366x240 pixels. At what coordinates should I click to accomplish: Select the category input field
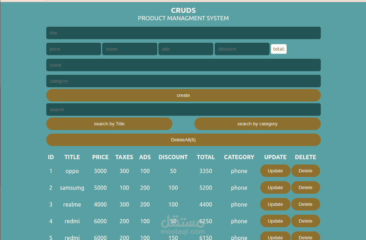click(x=183, y=81)
